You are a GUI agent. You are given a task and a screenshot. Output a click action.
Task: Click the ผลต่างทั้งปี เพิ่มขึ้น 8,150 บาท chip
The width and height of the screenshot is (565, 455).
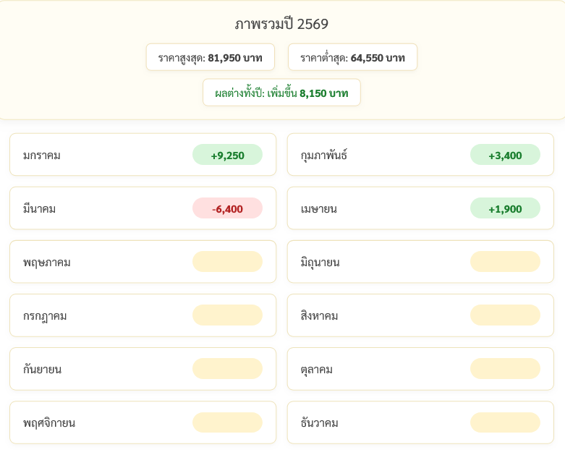point(281,93)
